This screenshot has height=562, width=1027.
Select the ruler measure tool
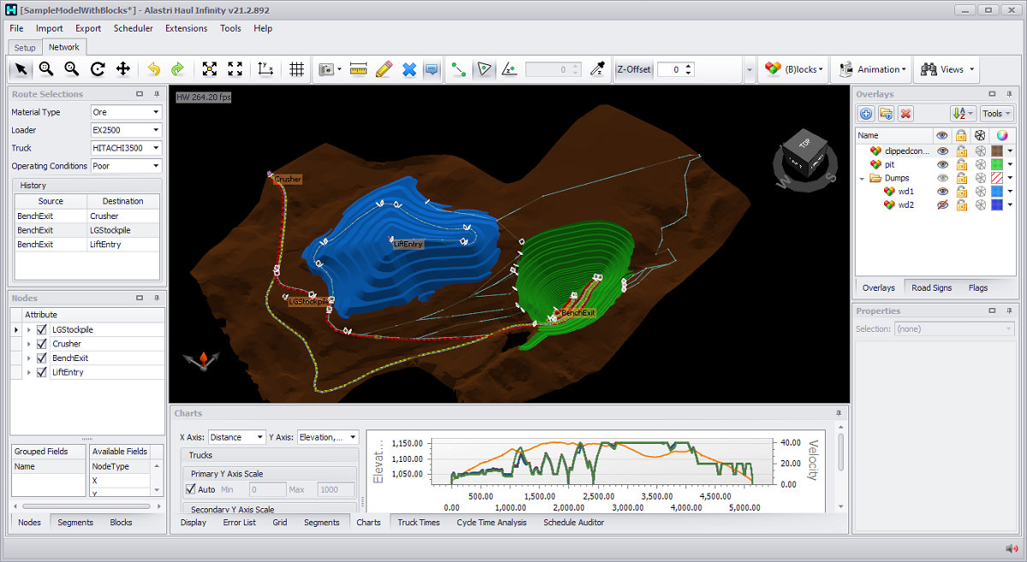point(359,69)
